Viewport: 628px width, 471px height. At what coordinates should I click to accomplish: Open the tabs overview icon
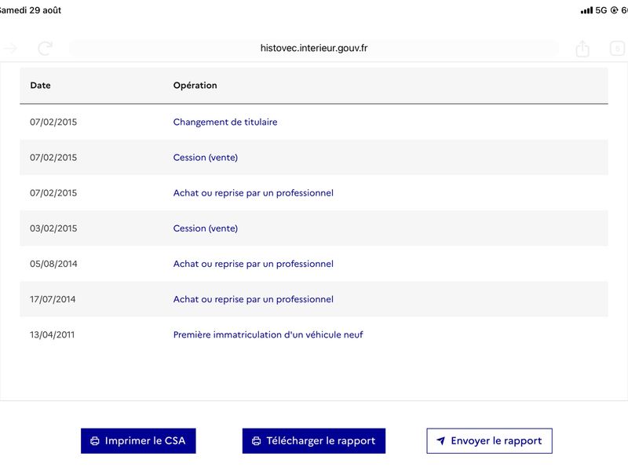[618, 49]
